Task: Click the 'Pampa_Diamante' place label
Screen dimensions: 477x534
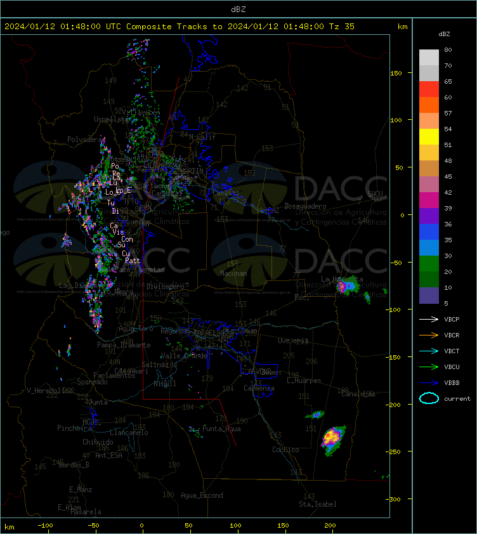Action: click(124, 345)
